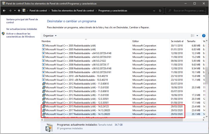Select Visual C++ 2008 x86 9.0.30729.4148 row

point(123,69)
